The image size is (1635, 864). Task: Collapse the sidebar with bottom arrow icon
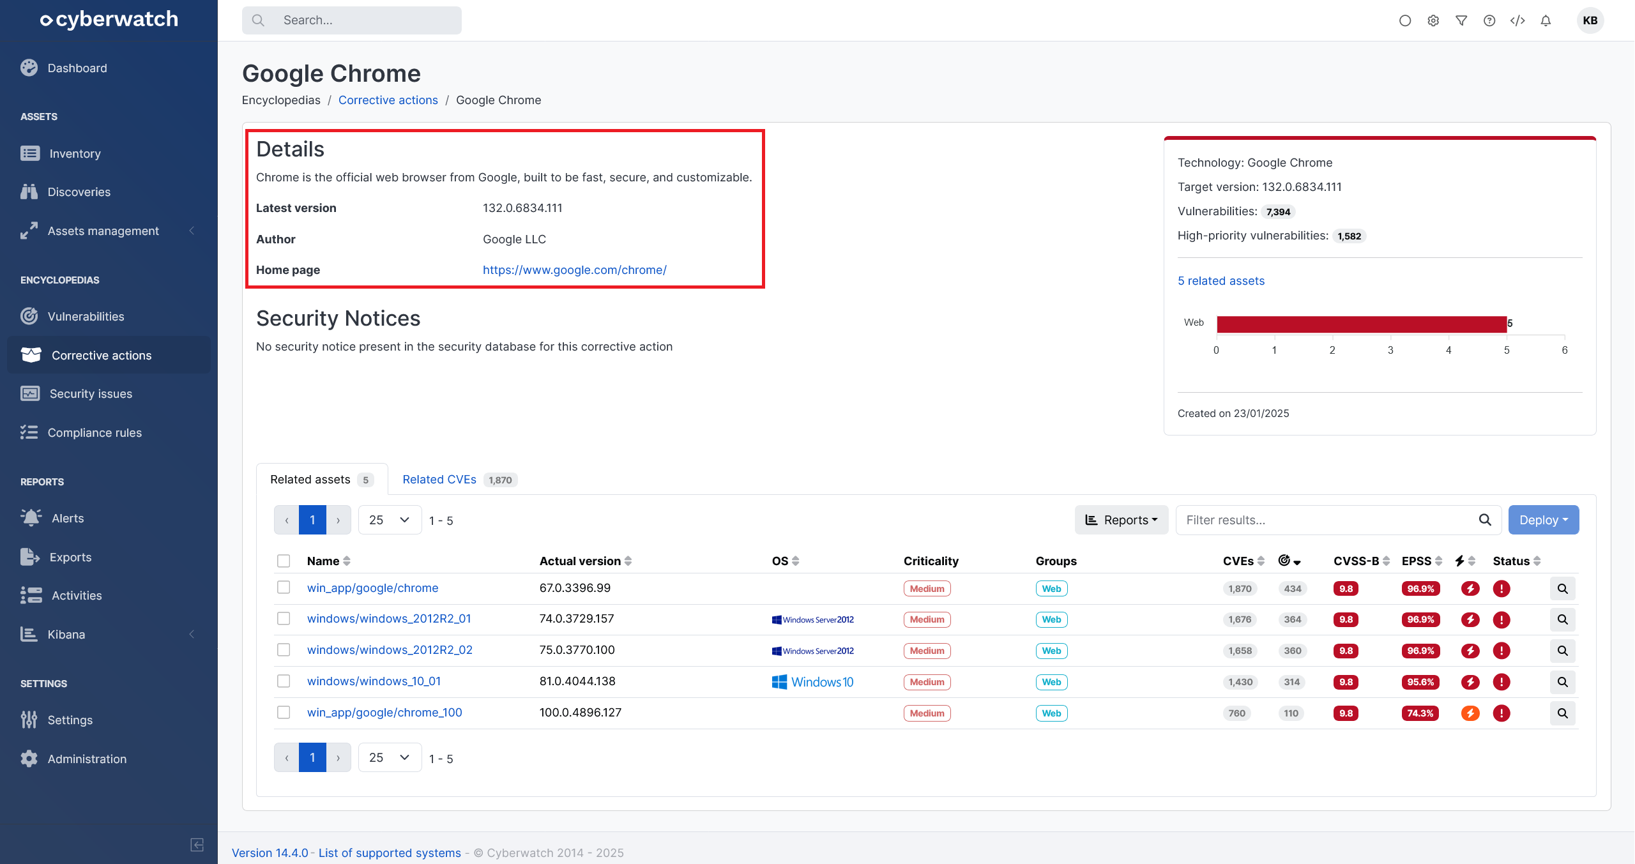[x=197, y=845]
